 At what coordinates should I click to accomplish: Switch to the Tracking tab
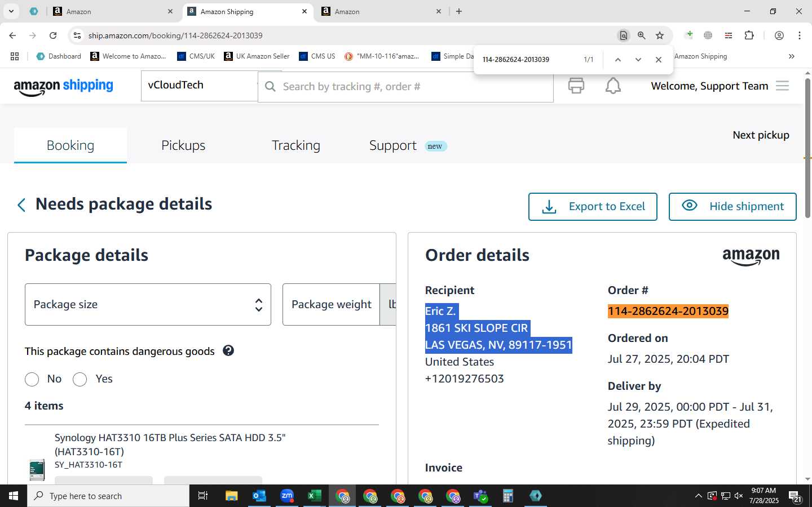tap(296, 145)
